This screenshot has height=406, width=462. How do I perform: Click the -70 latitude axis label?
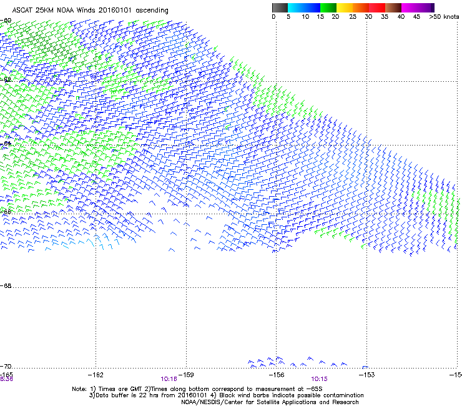(6, 366)
